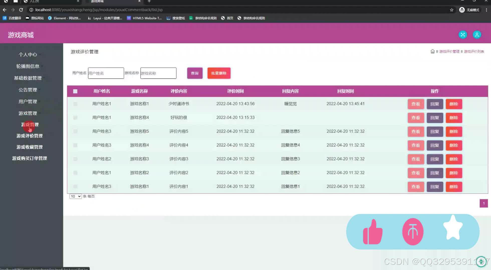Collapse 游戏管理 parent sidebar menu
Screen dimensions: 491x270
(x=28, y=113)
